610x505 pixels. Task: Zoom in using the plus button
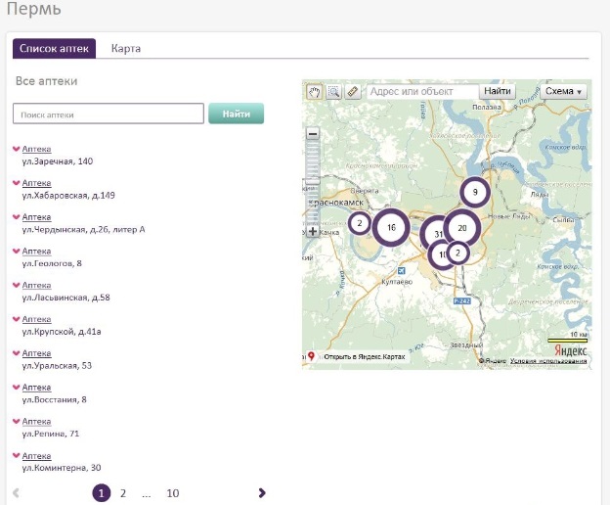313,232
